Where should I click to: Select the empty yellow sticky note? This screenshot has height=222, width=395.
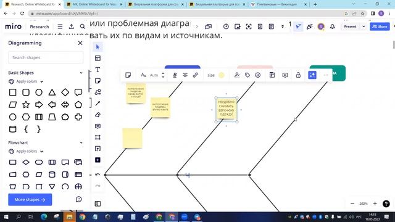click(133, 138)
